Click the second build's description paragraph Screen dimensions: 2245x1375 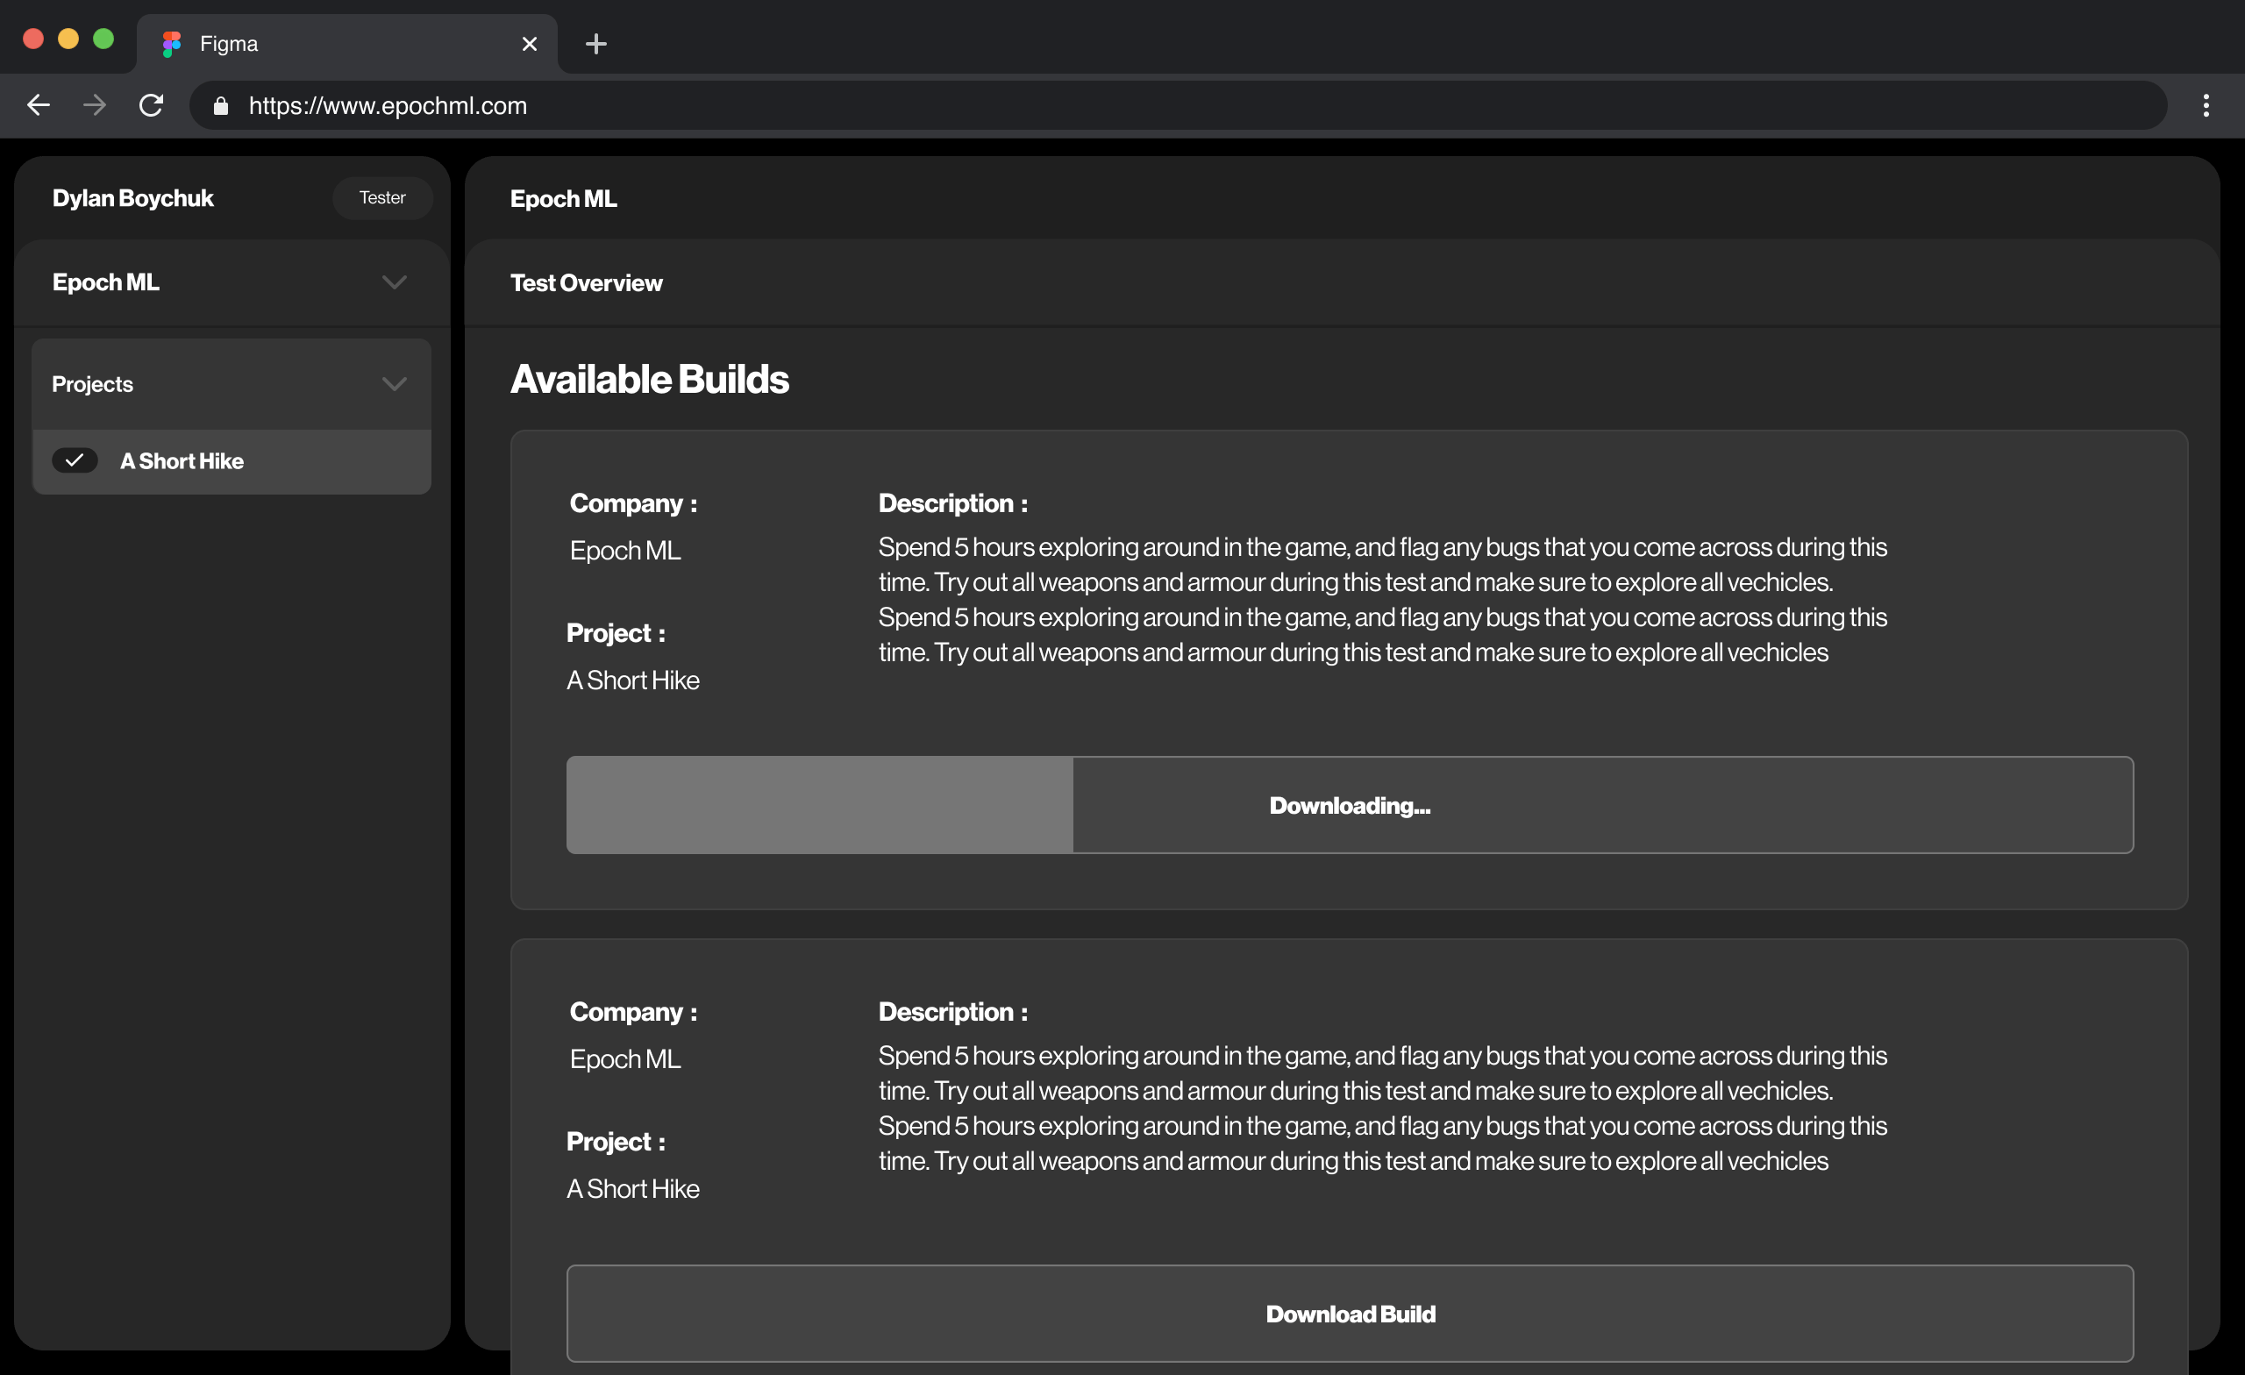1383,1108
